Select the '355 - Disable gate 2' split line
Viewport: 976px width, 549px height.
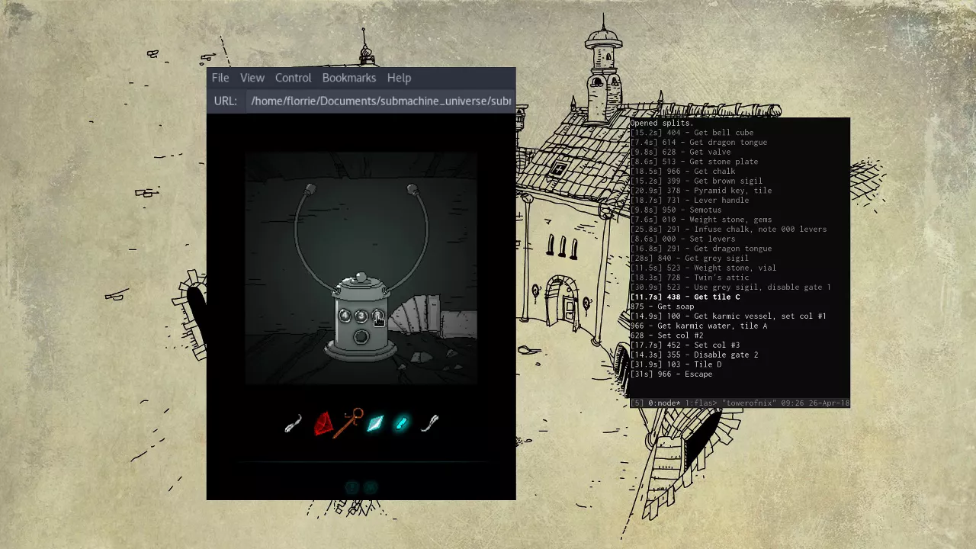[x=694, y=355]
